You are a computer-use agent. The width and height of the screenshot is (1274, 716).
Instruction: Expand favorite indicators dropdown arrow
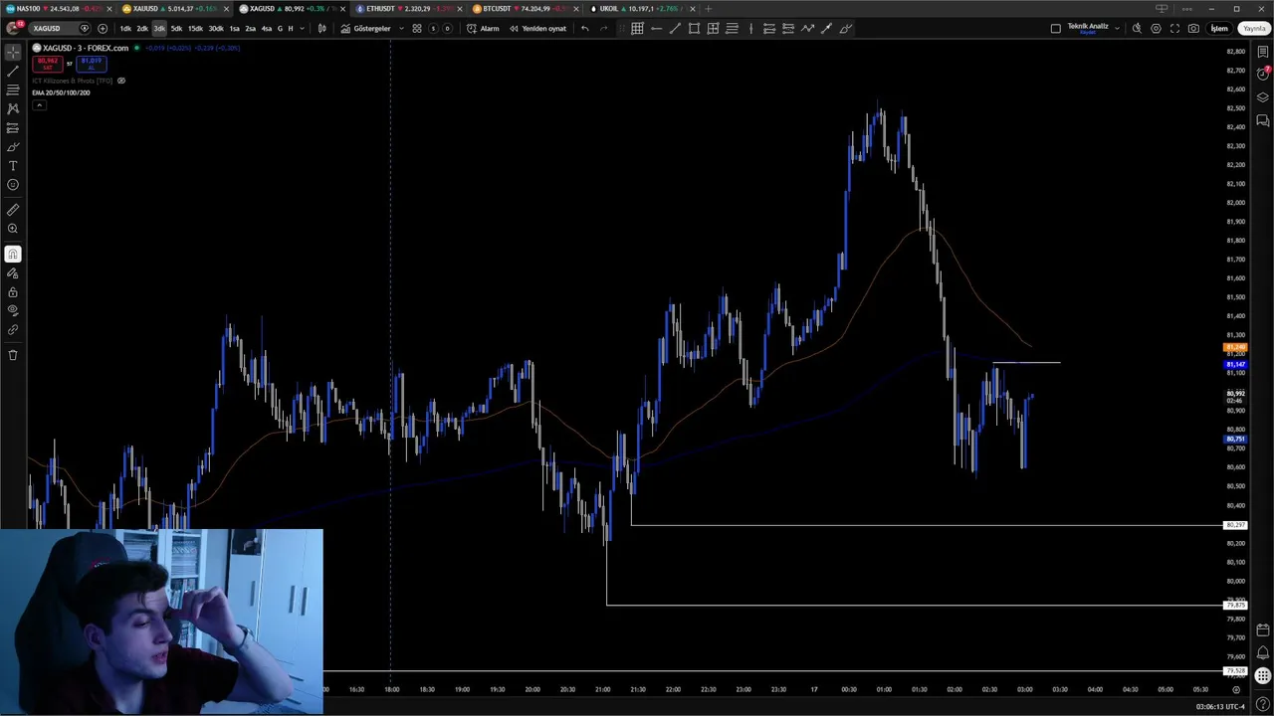pyautogui.click(x=401, y=29)
